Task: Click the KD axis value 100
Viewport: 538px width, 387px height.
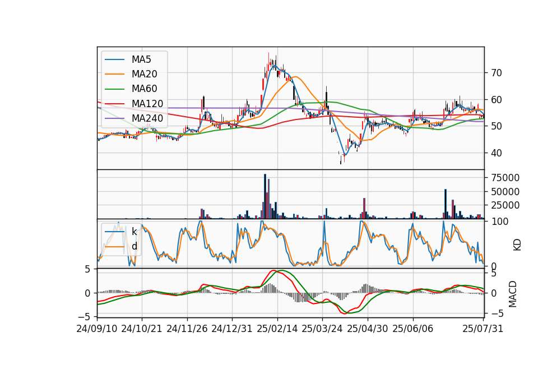Action: (500, 222)
